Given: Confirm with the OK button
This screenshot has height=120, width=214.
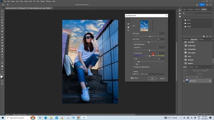Looking at the screenshot, I should (152, 79).
